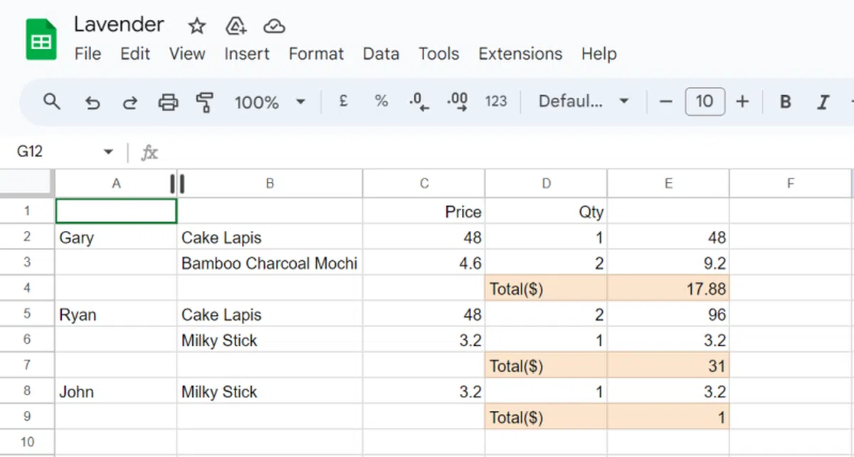Select cell E4 containing 17.88
The width and height of the screenshot is (854, 457).
pos(668,289)
